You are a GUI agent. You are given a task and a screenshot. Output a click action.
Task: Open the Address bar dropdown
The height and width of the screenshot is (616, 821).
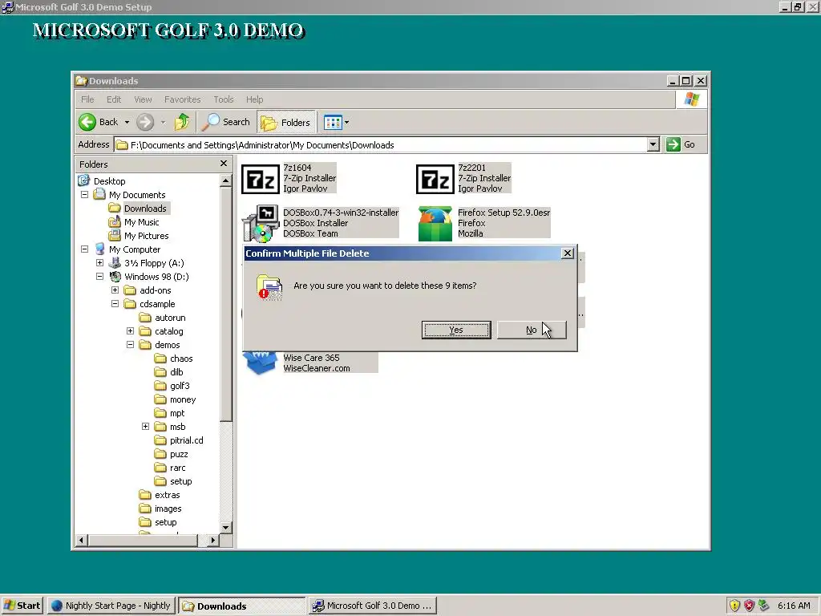[653, 144]
